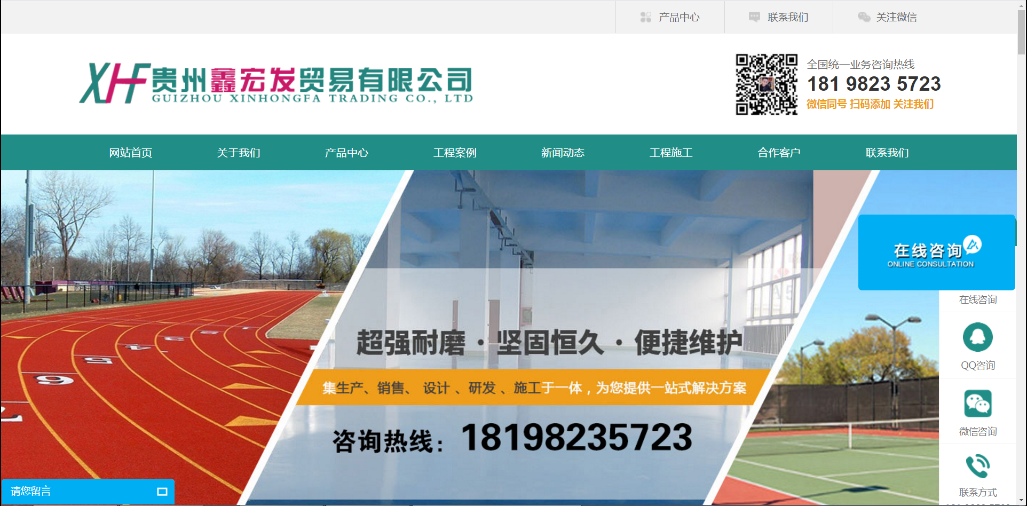This screenshot has width=1027, height=506.
Task: Click the 在线咨询 label in side panel
Action: pyautogui.click(x=977, y=300)
